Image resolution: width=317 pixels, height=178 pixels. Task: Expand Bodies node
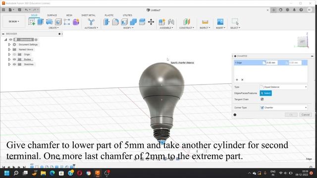coord(9,59)
